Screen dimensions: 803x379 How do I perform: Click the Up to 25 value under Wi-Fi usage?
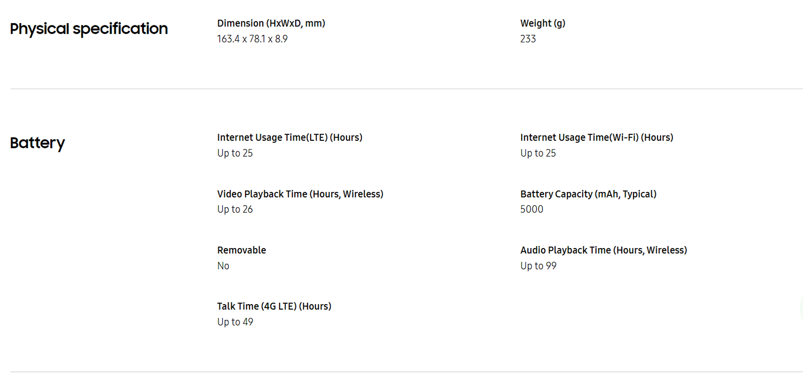coord(538,153)
